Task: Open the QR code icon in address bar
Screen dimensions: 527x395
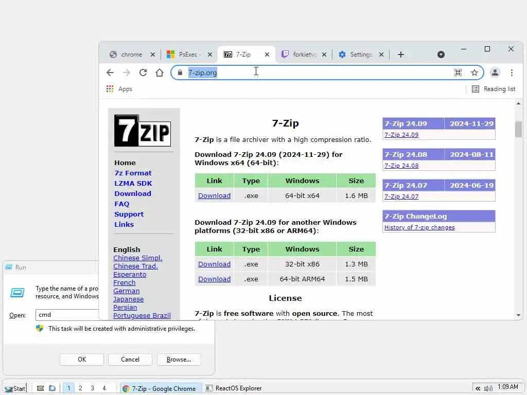Action: click(x=458, y=73)
